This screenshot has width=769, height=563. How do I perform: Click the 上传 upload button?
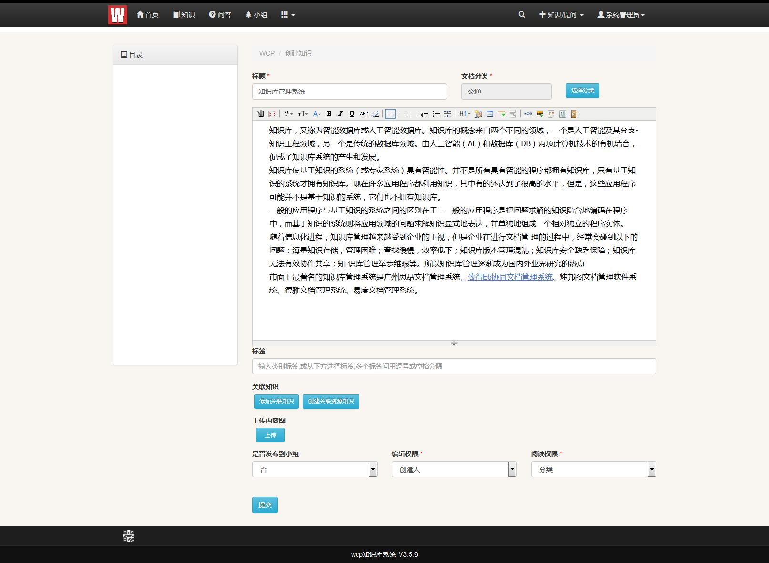tap(270, 435)
